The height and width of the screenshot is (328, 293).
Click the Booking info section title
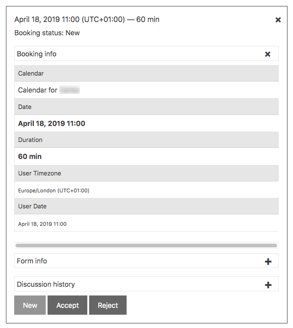37,54
